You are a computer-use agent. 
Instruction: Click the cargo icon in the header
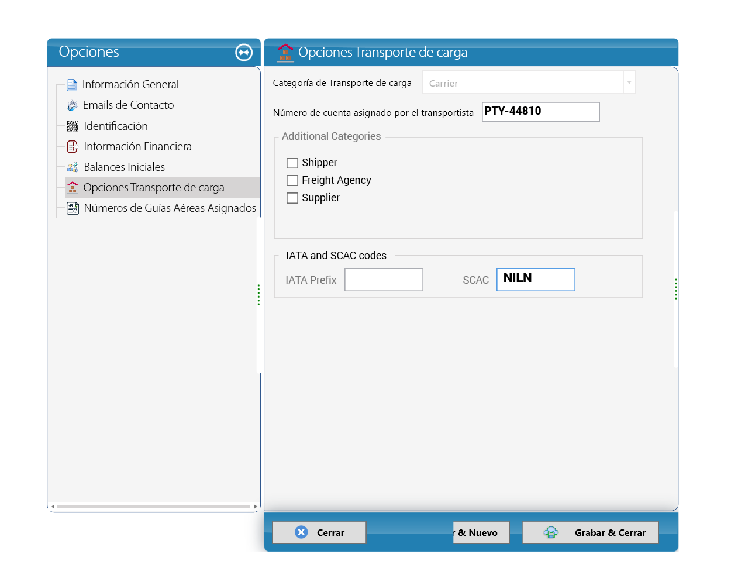point(285,52)
